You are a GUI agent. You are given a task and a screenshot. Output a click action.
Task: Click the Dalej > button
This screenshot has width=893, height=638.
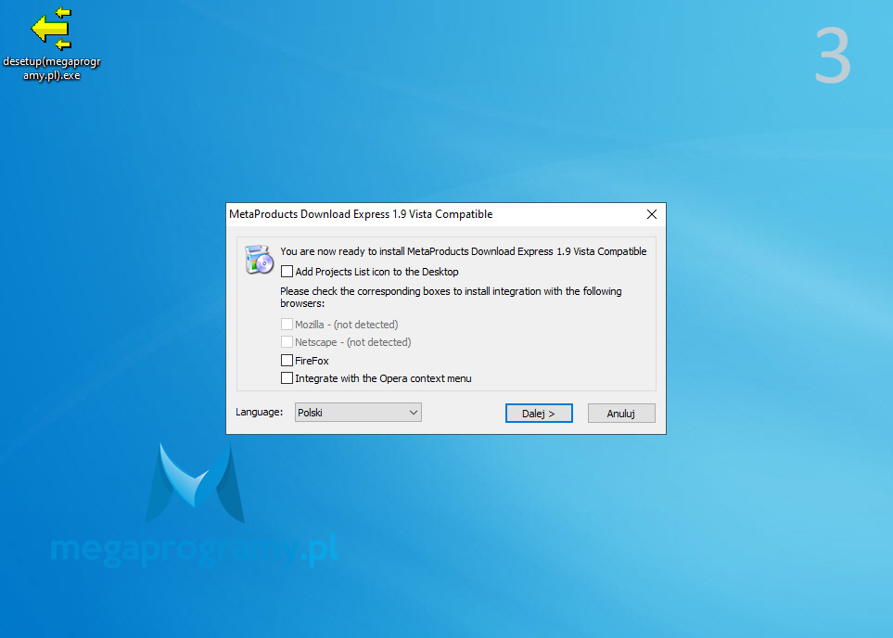click(539, 414)
